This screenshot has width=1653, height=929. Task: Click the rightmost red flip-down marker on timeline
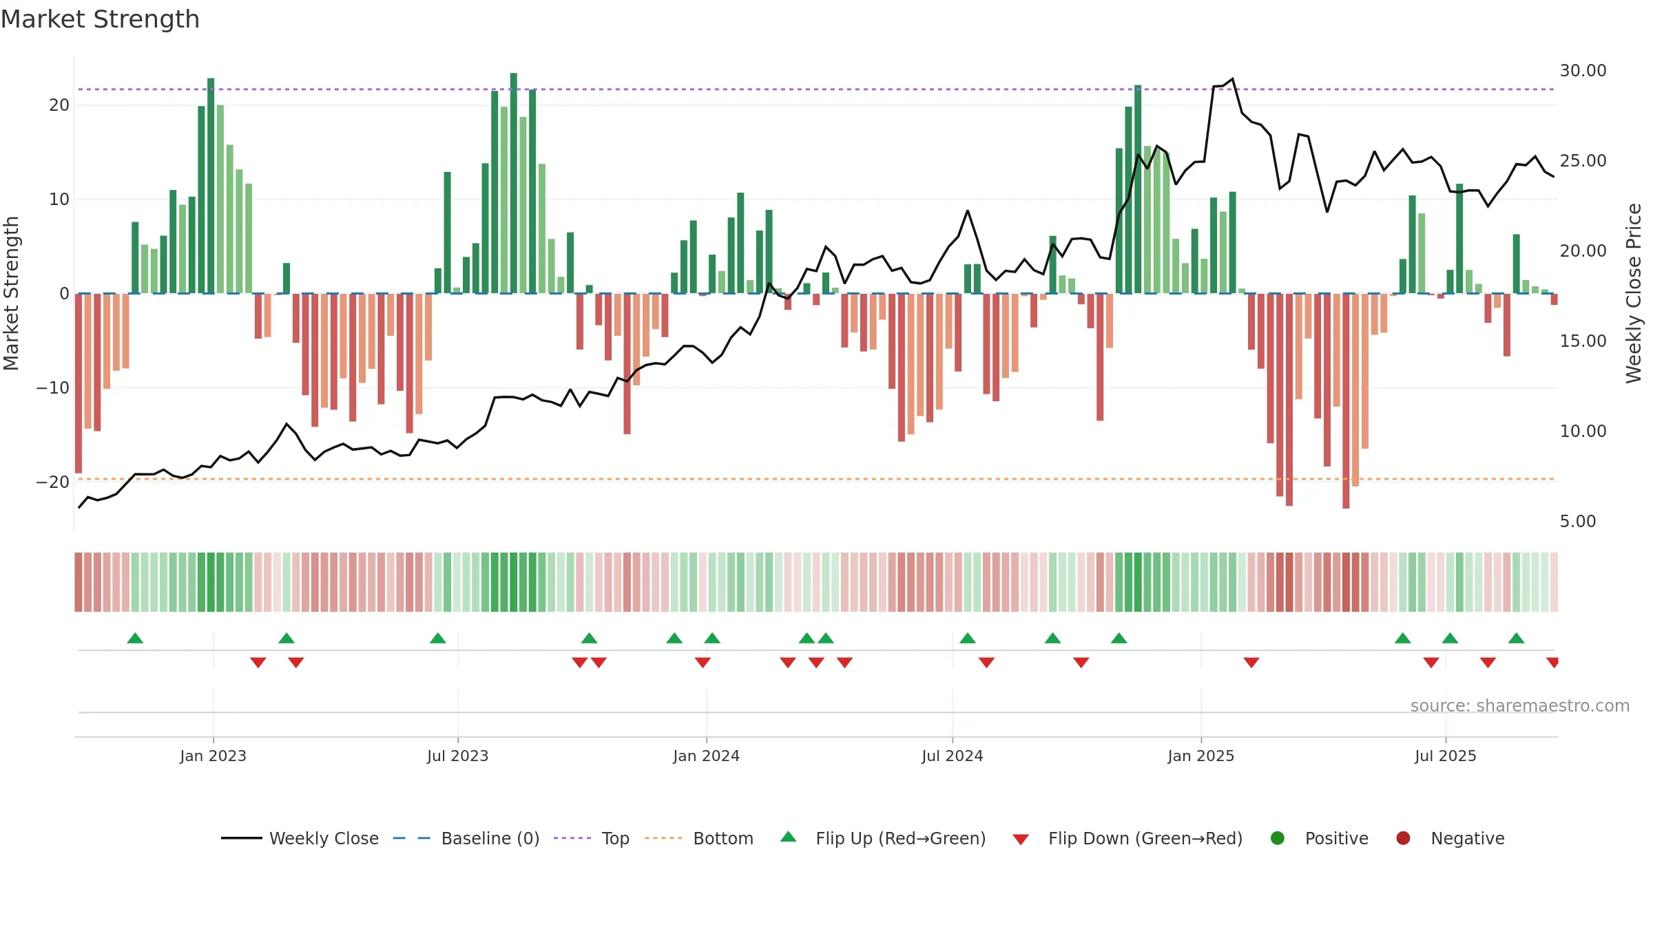tap(1552, 663)
